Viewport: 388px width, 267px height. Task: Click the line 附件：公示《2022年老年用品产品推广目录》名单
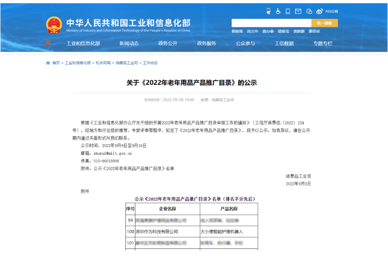(127, 169)
